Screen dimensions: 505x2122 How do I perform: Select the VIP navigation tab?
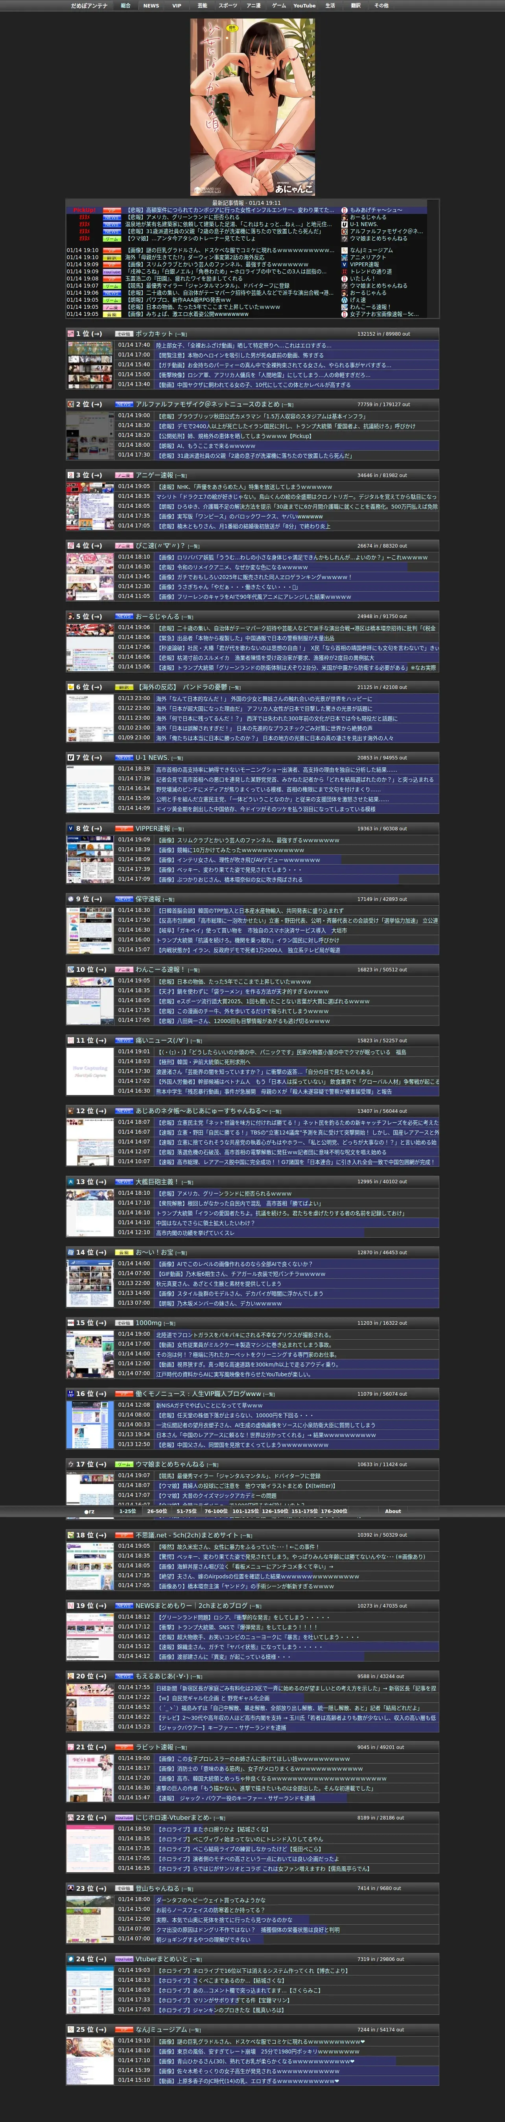(x=176, y=6)
